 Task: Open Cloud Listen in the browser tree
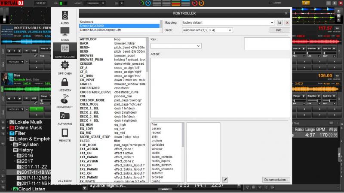click(29, 189)
